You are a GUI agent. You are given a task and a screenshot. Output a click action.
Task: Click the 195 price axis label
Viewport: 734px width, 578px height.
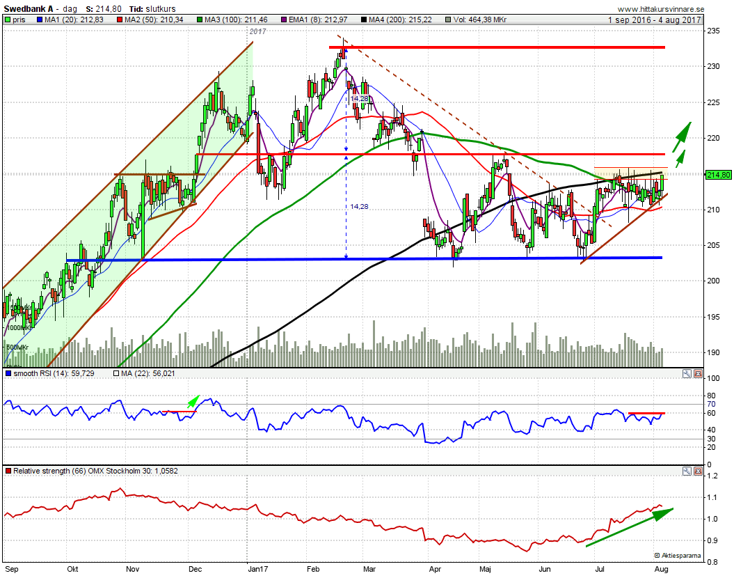click(x=713, y=317)
